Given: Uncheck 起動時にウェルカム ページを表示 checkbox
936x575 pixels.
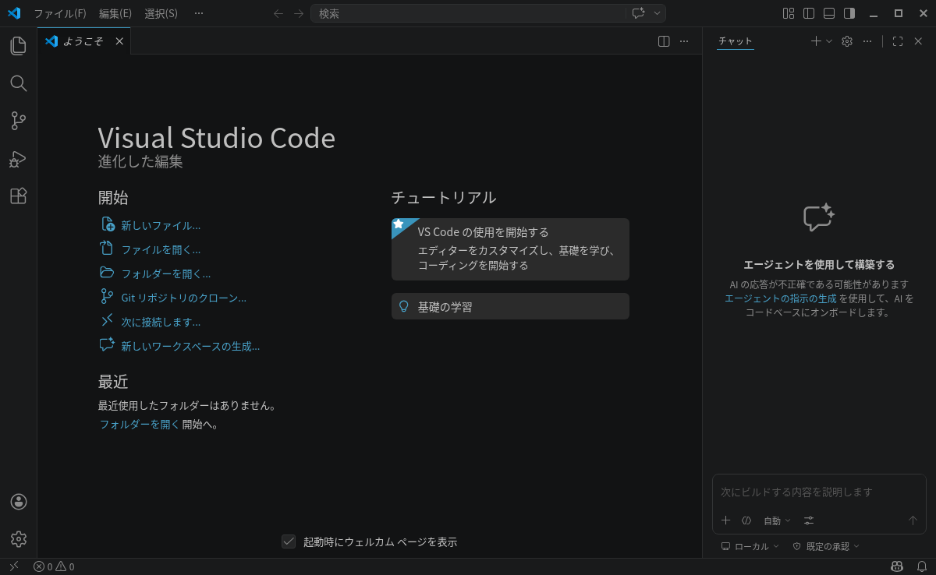Looking at the screenshot, I should (289, 541).
